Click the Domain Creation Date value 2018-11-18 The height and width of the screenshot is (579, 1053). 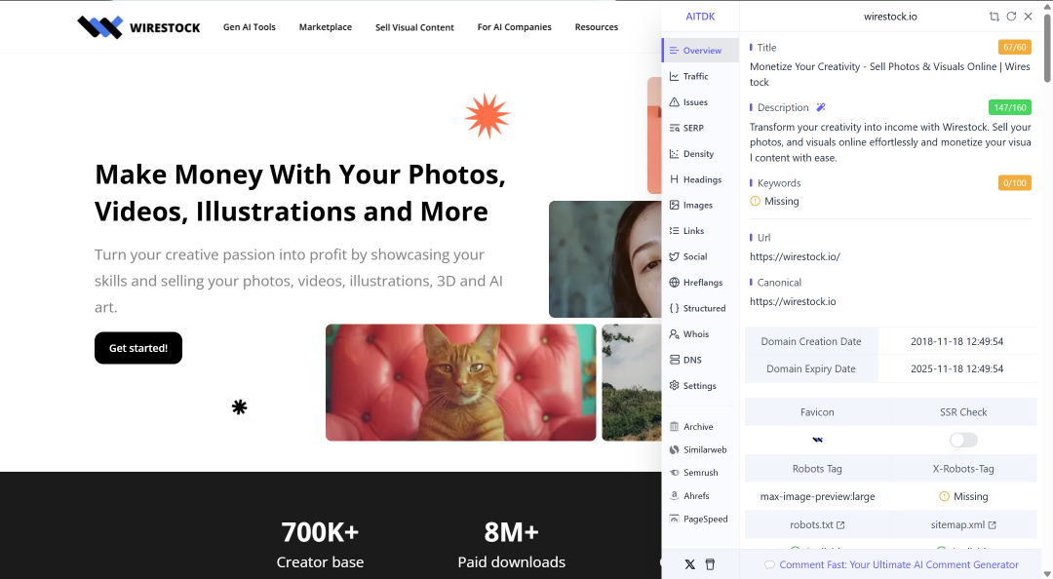(957, 341)
